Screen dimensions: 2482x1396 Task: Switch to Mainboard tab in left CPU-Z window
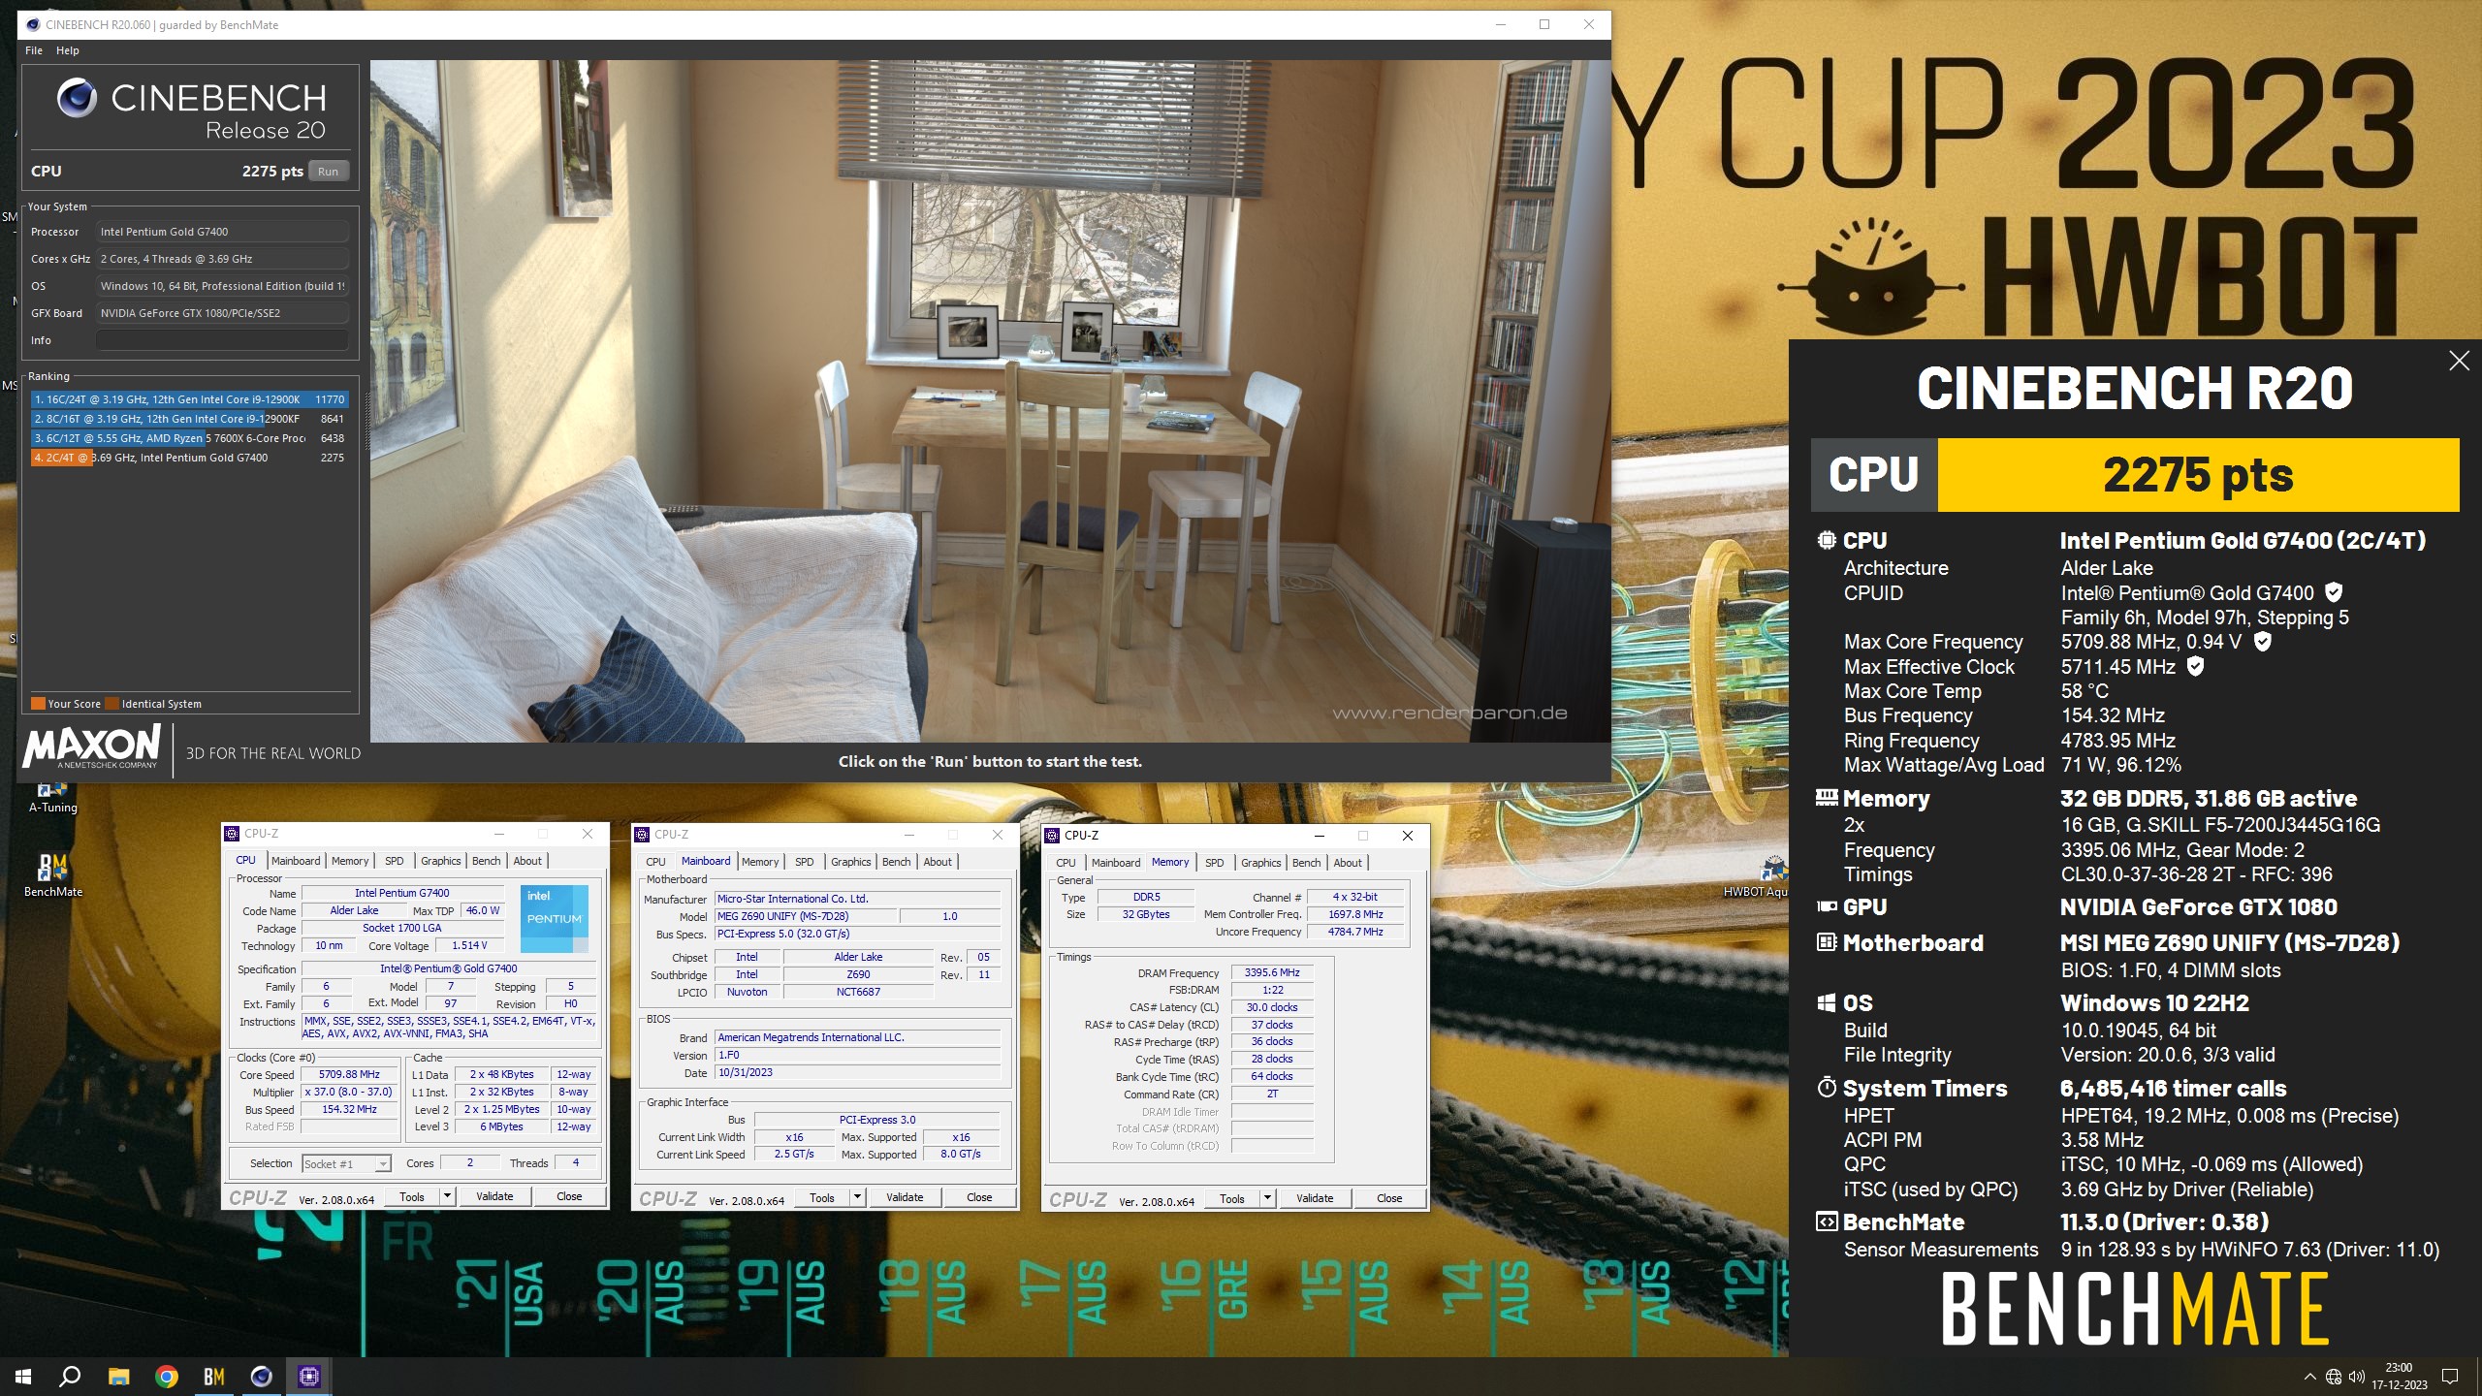pyautogui.click(x=296, y=861)
